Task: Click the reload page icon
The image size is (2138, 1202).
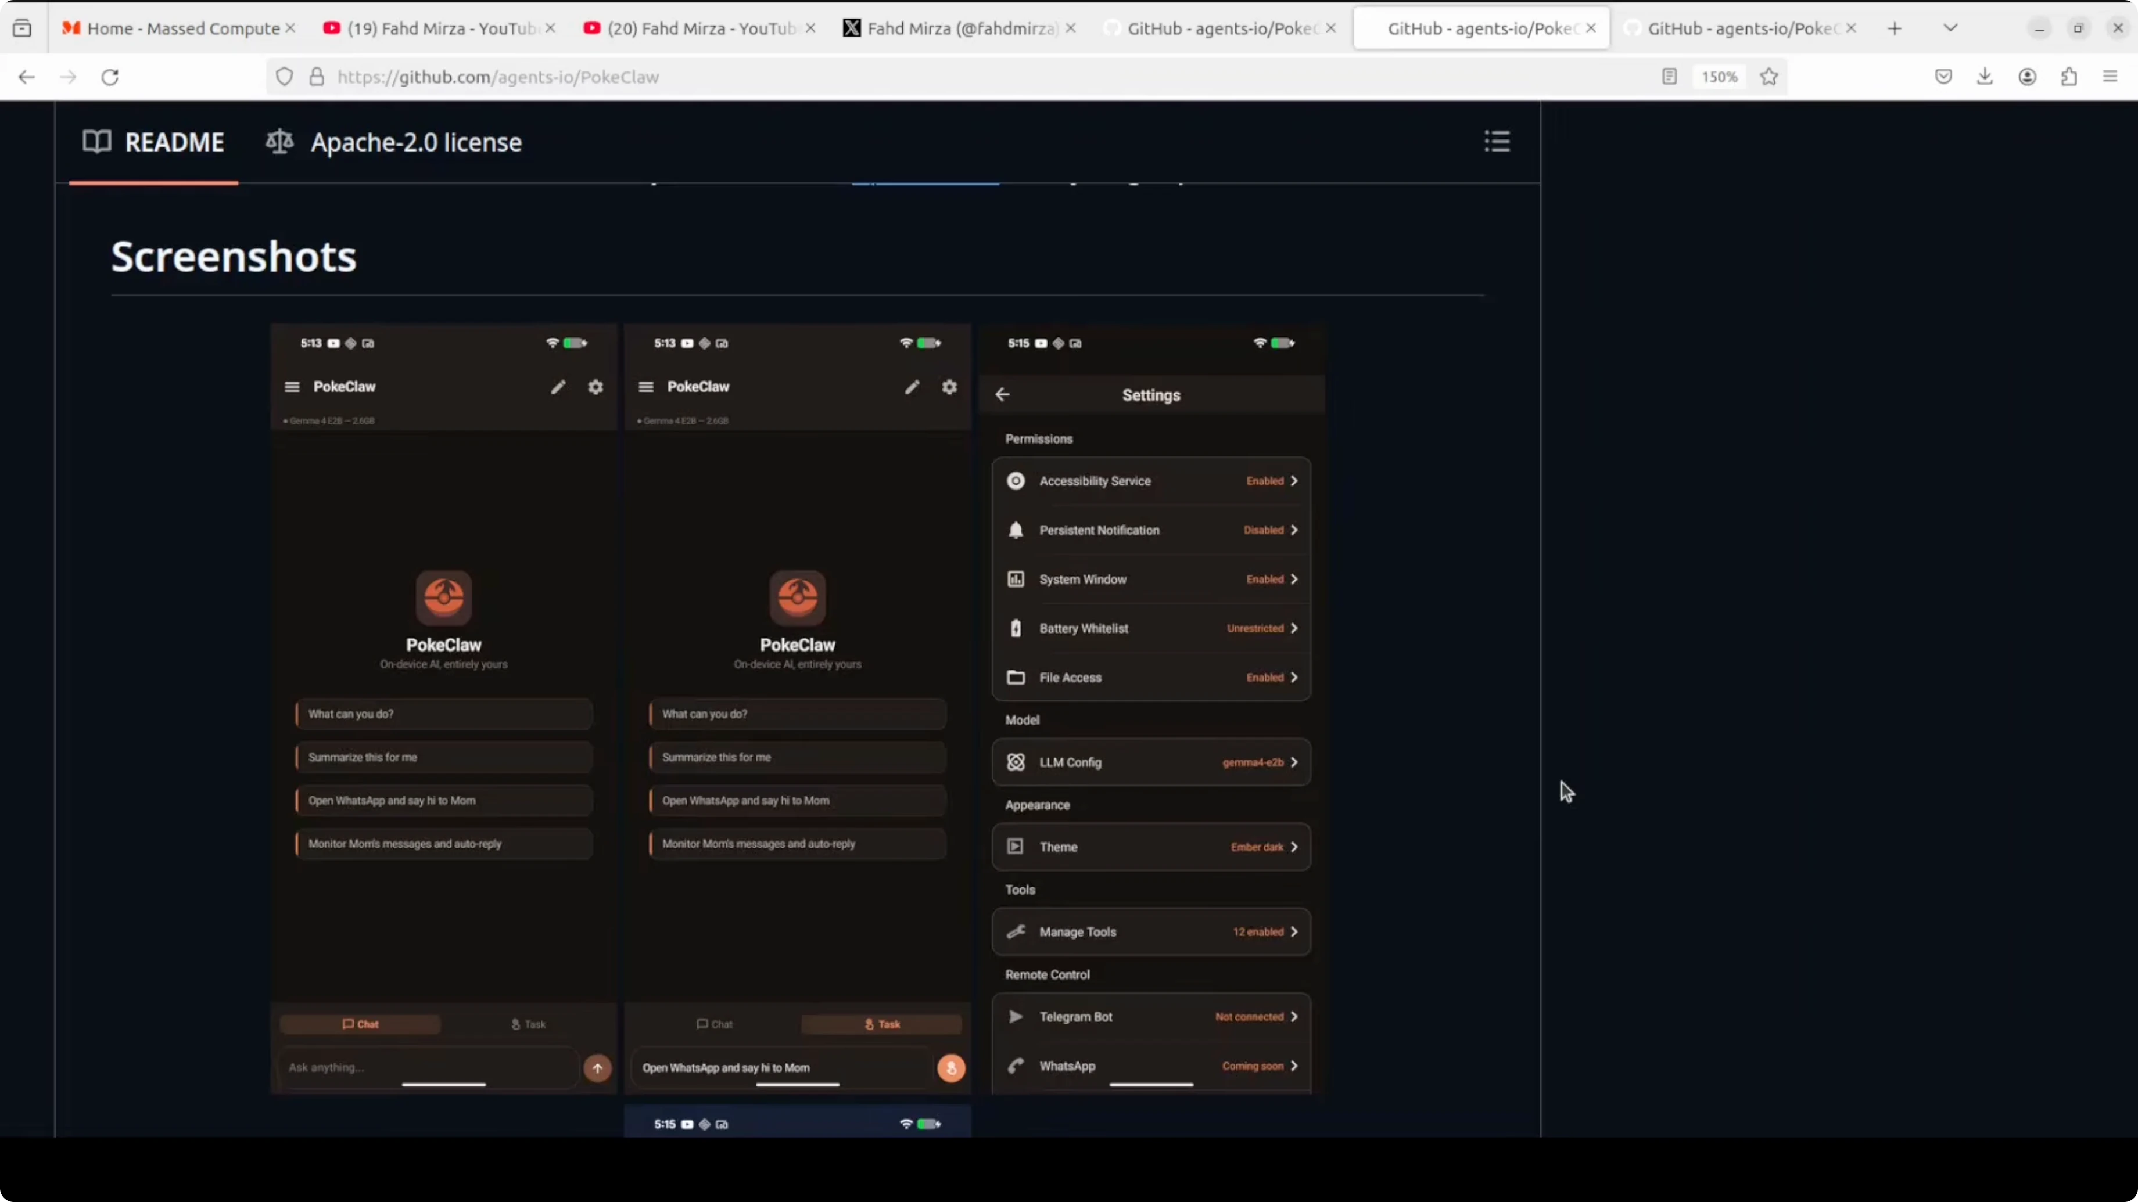Action: pyautogui.click(x=110, y=77)
